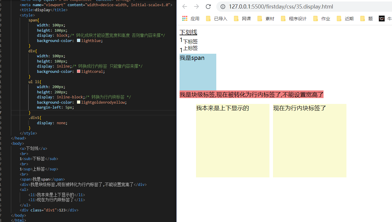Click the <div class="div1">123</div> line

tap(49, 210)
